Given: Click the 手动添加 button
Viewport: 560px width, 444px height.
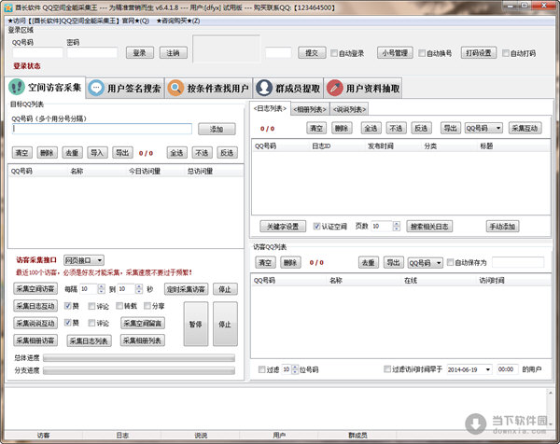Looking at the screenshot, I should [x=502, y=227].
